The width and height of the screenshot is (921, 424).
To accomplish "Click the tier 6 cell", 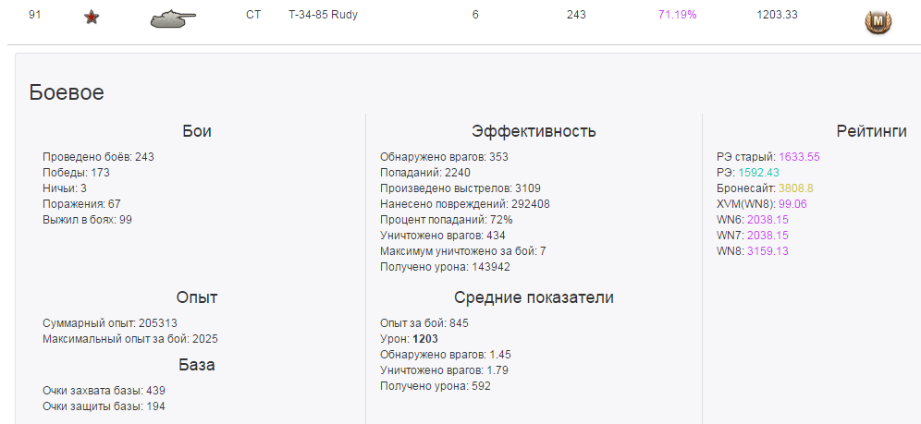I will 475,16.
